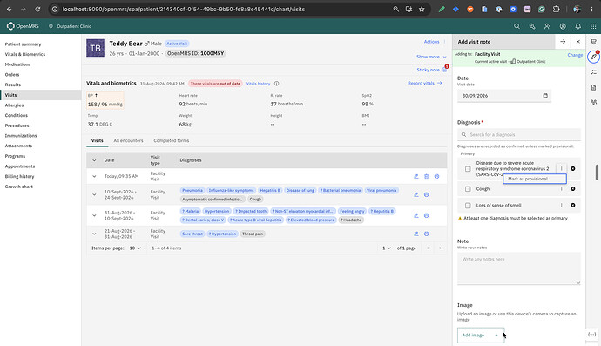The height and width of the screenshot is (346, 601).
Task: Open the Cough diagnosis options menu
Action: click(562, 189)
